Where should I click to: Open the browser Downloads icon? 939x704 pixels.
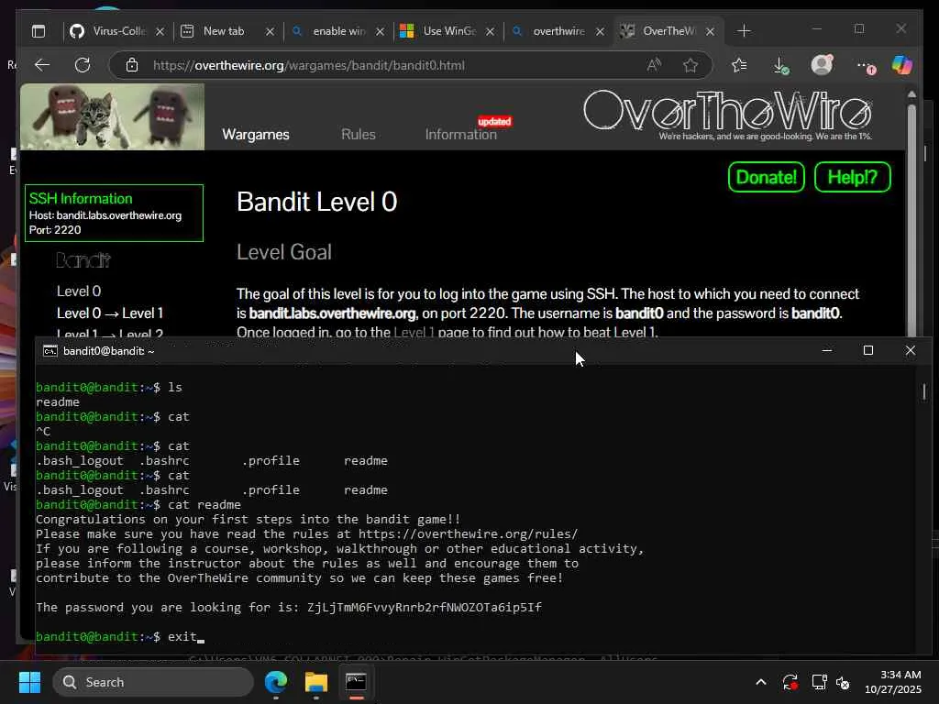point(781,65)
